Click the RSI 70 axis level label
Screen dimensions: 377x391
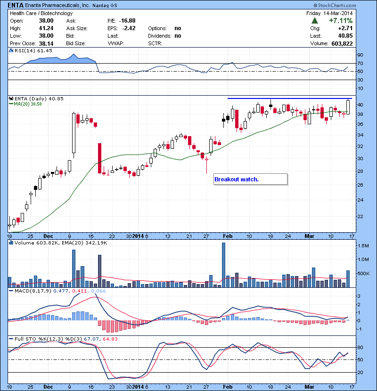point(361,63)
